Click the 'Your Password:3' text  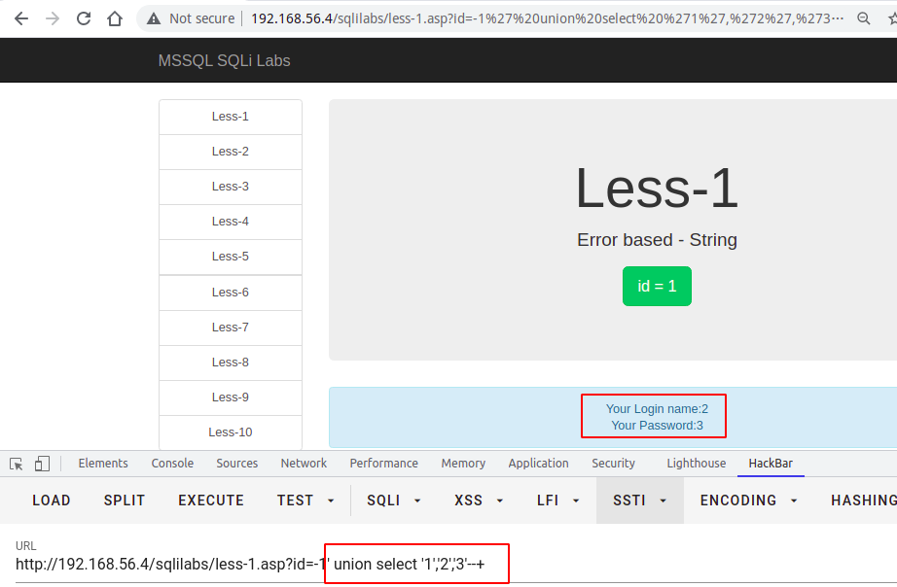tap(657, 426)
